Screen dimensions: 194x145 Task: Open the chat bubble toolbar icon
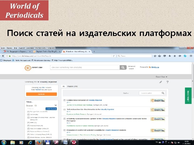(x=180, y=56)
